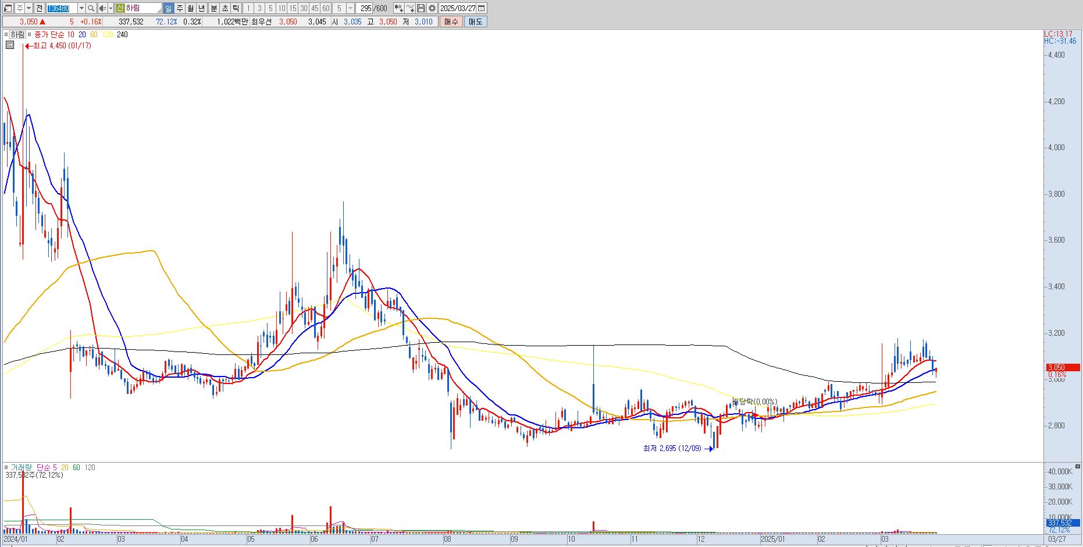The image size is (1083, 547).
Task: Switch to weekly 주 chart period
Action: click(179, 8)
